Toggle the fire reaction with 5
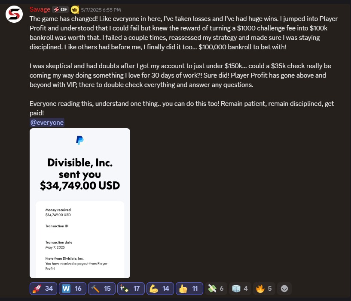Image resolution: width=351 pixels, height=301 pixels. tap(264, 289)
